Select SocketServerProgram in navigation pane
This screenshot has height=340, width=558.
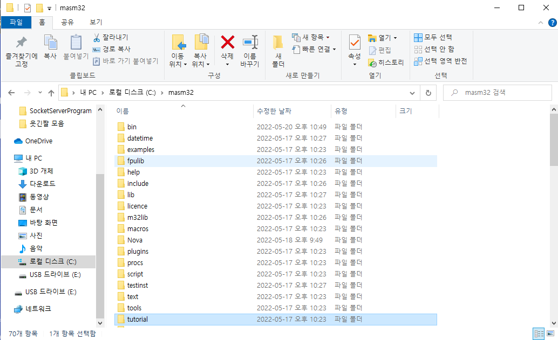coord(56,111)
